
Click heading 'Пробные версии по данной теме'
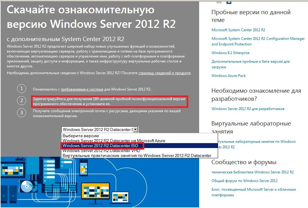tap(251, 16)
